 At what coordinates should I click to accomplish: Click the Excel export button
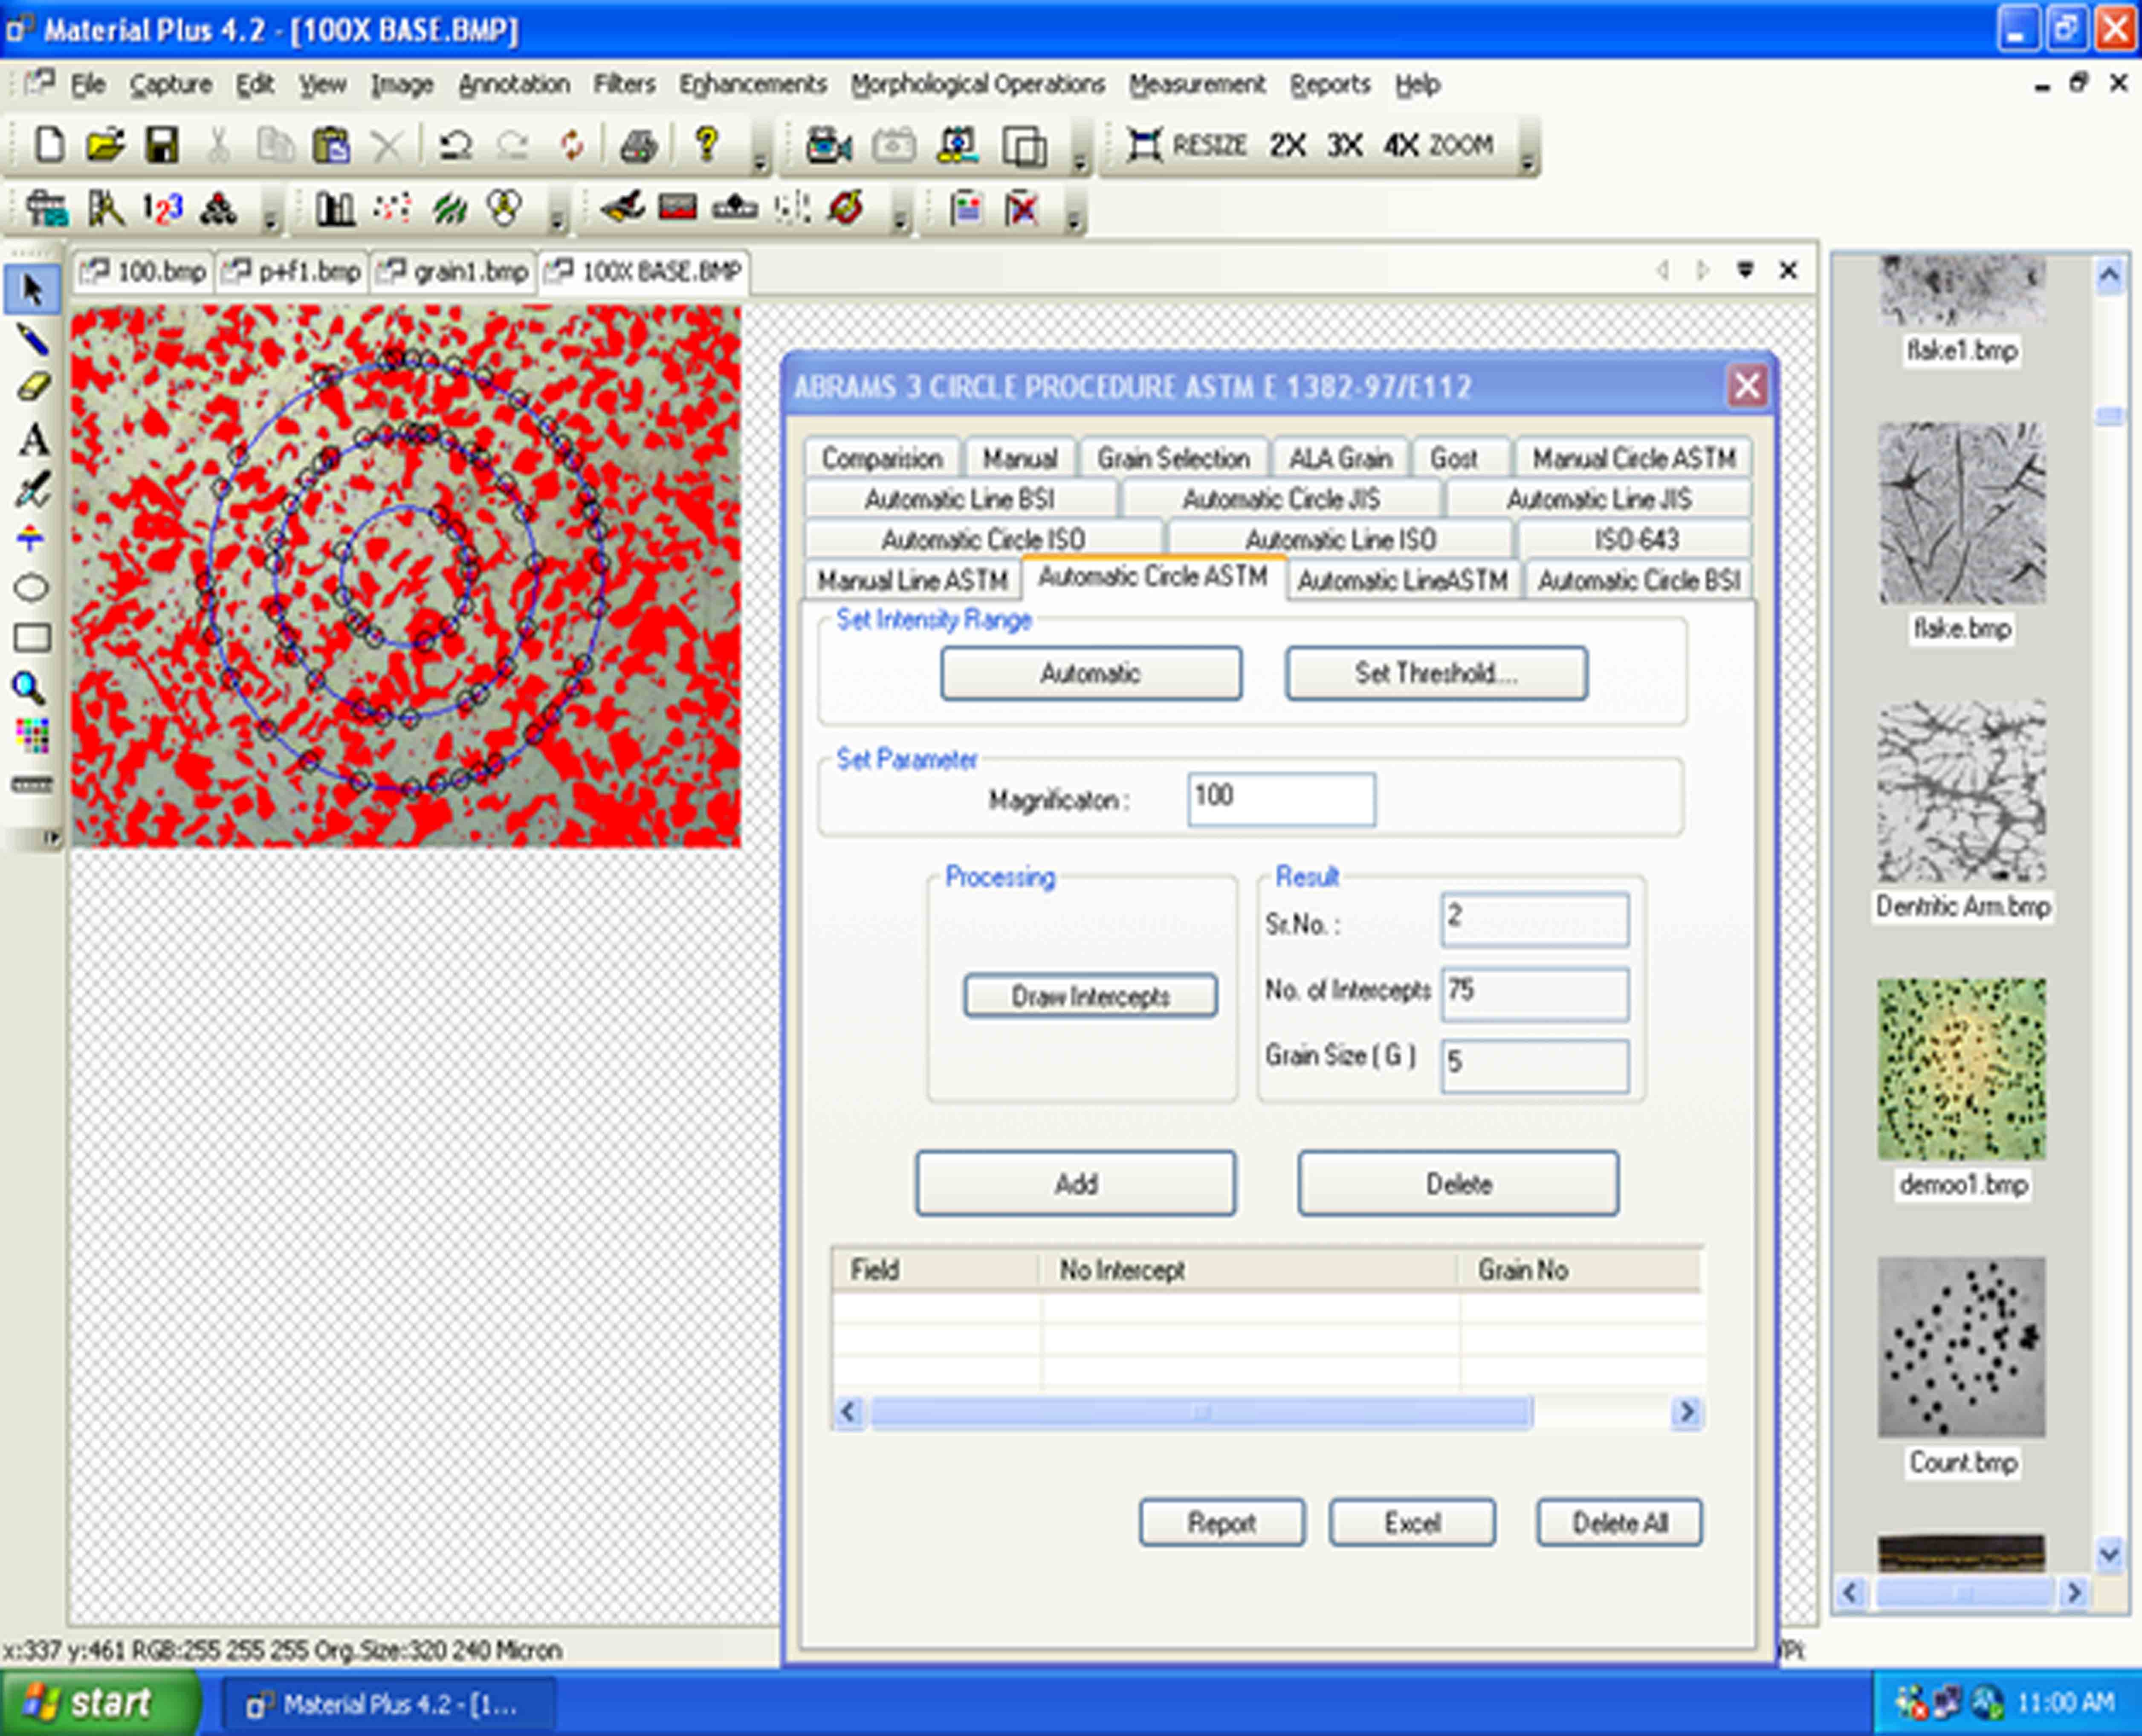coord(1412,1523)
